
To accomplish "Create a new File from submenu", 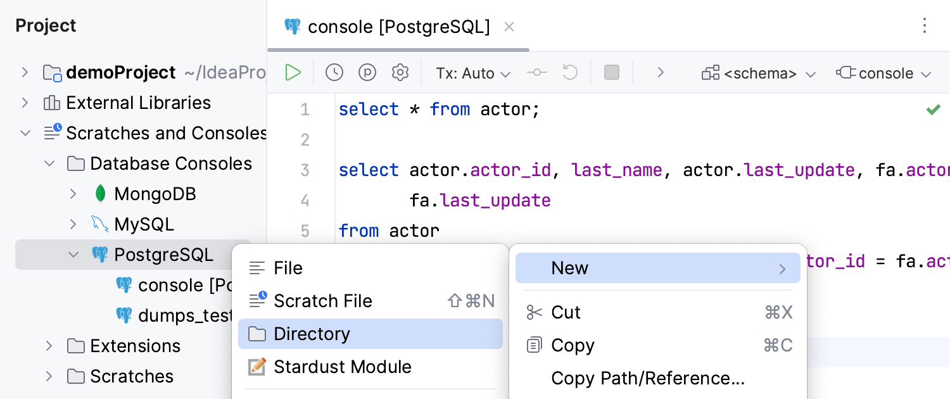I will point(370,268).
